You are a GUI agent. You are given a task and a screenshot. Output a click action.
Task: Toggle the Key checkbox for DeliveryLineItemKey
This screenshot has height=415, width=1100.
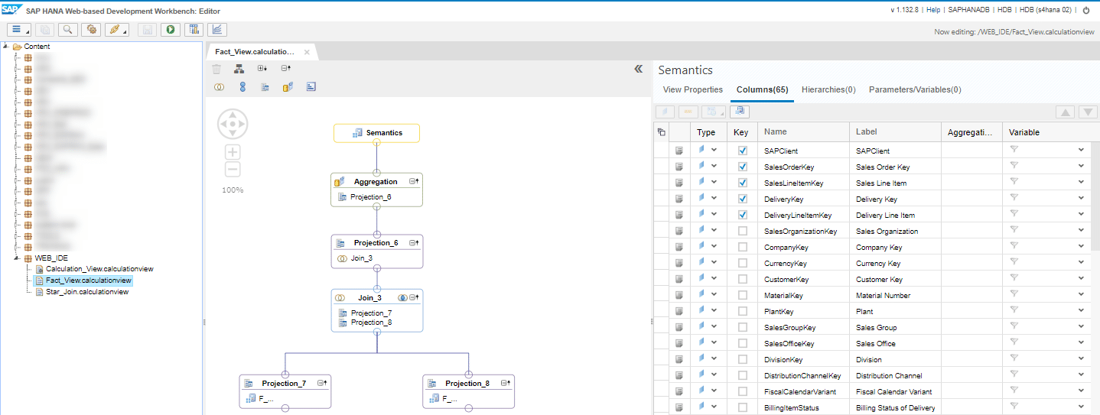pos(742,216)
